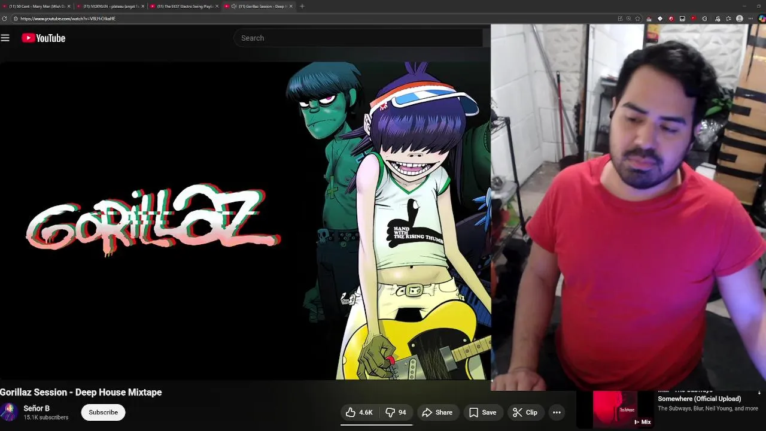Close the 50 Cent - Many Men tab
The image size is (766, 431).
[69, 6]
